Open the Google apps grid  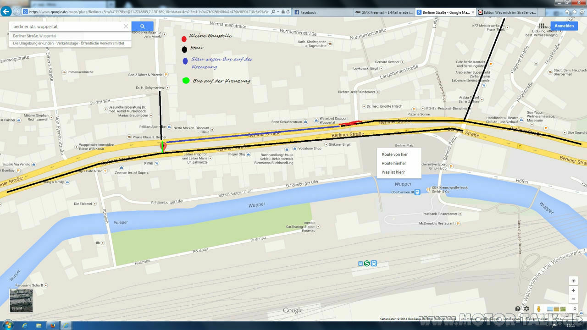542,26
